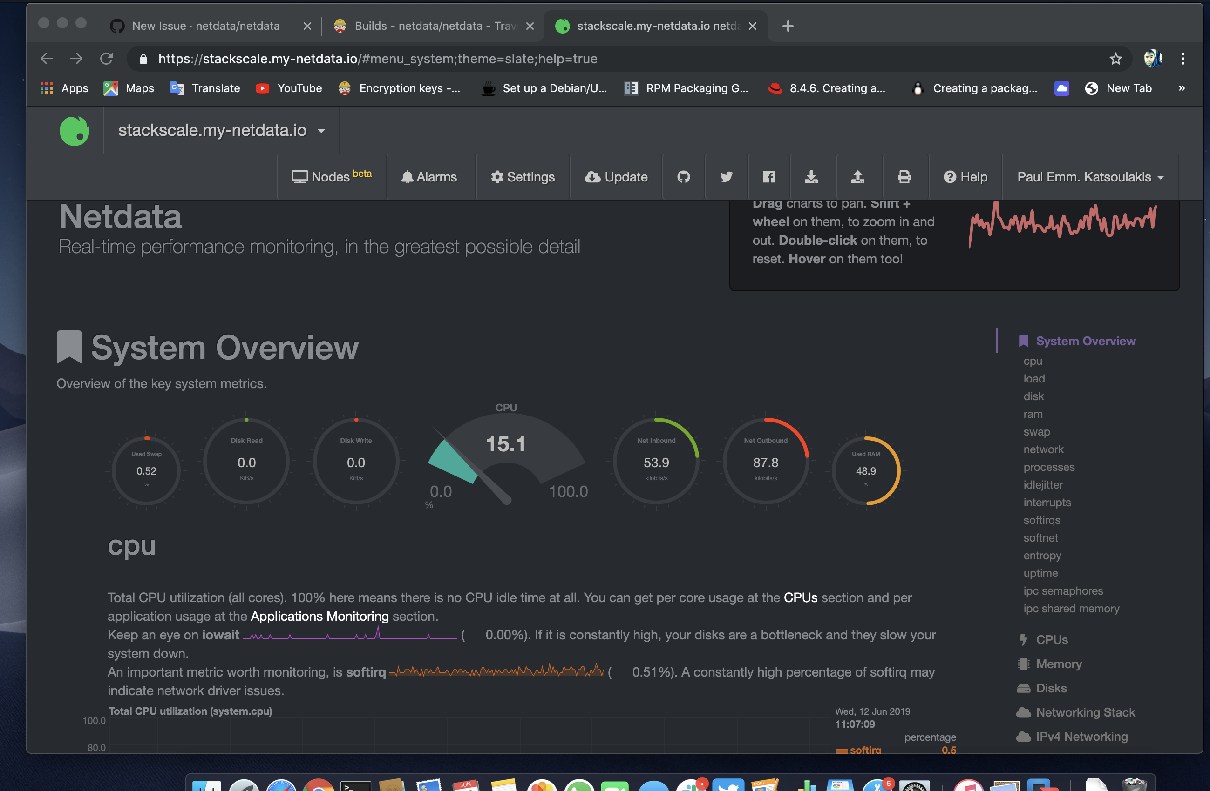Click the Netdata logo in the header
The height and width of the screenshot is (791, 1210).
pos(75,131)
